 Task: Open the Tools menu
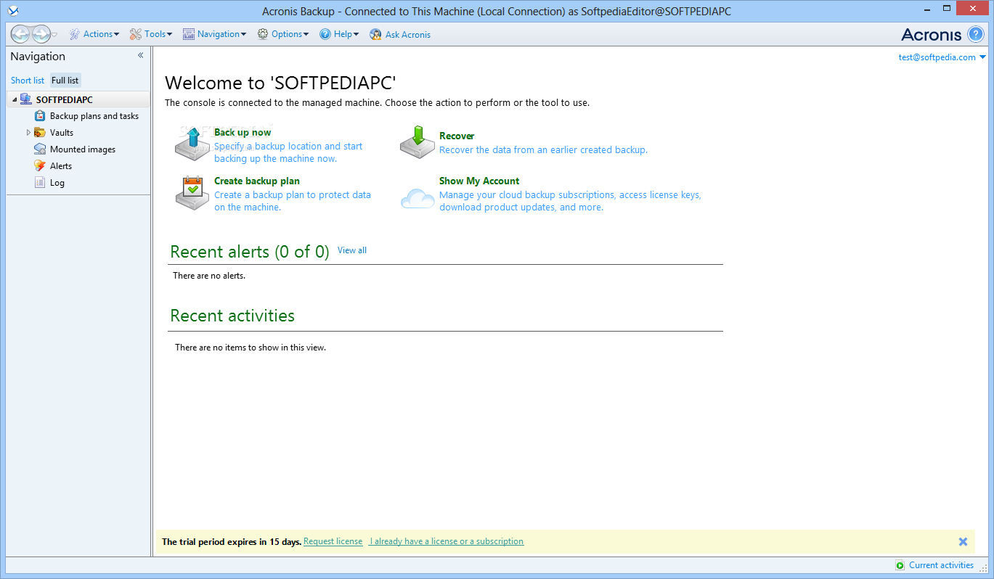click(151, 34)
